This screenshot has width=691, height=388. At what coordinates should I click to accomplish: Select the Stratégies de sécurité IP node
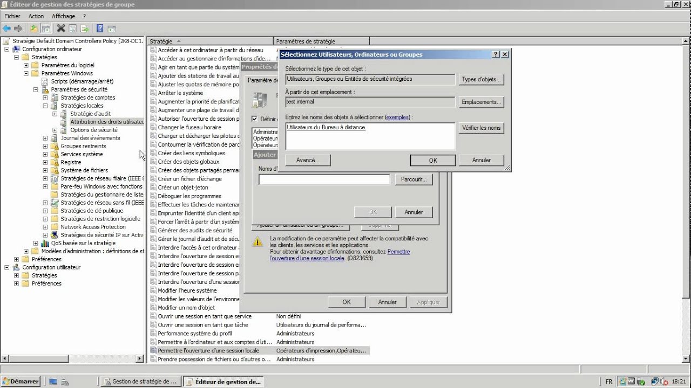coord(102,235)
